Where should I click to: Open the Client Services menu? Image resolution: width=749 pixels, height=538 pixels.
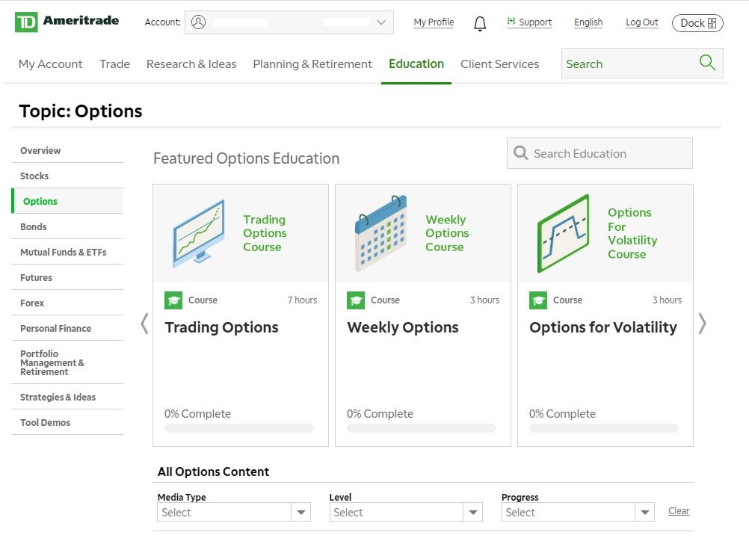tap(499, 64)
